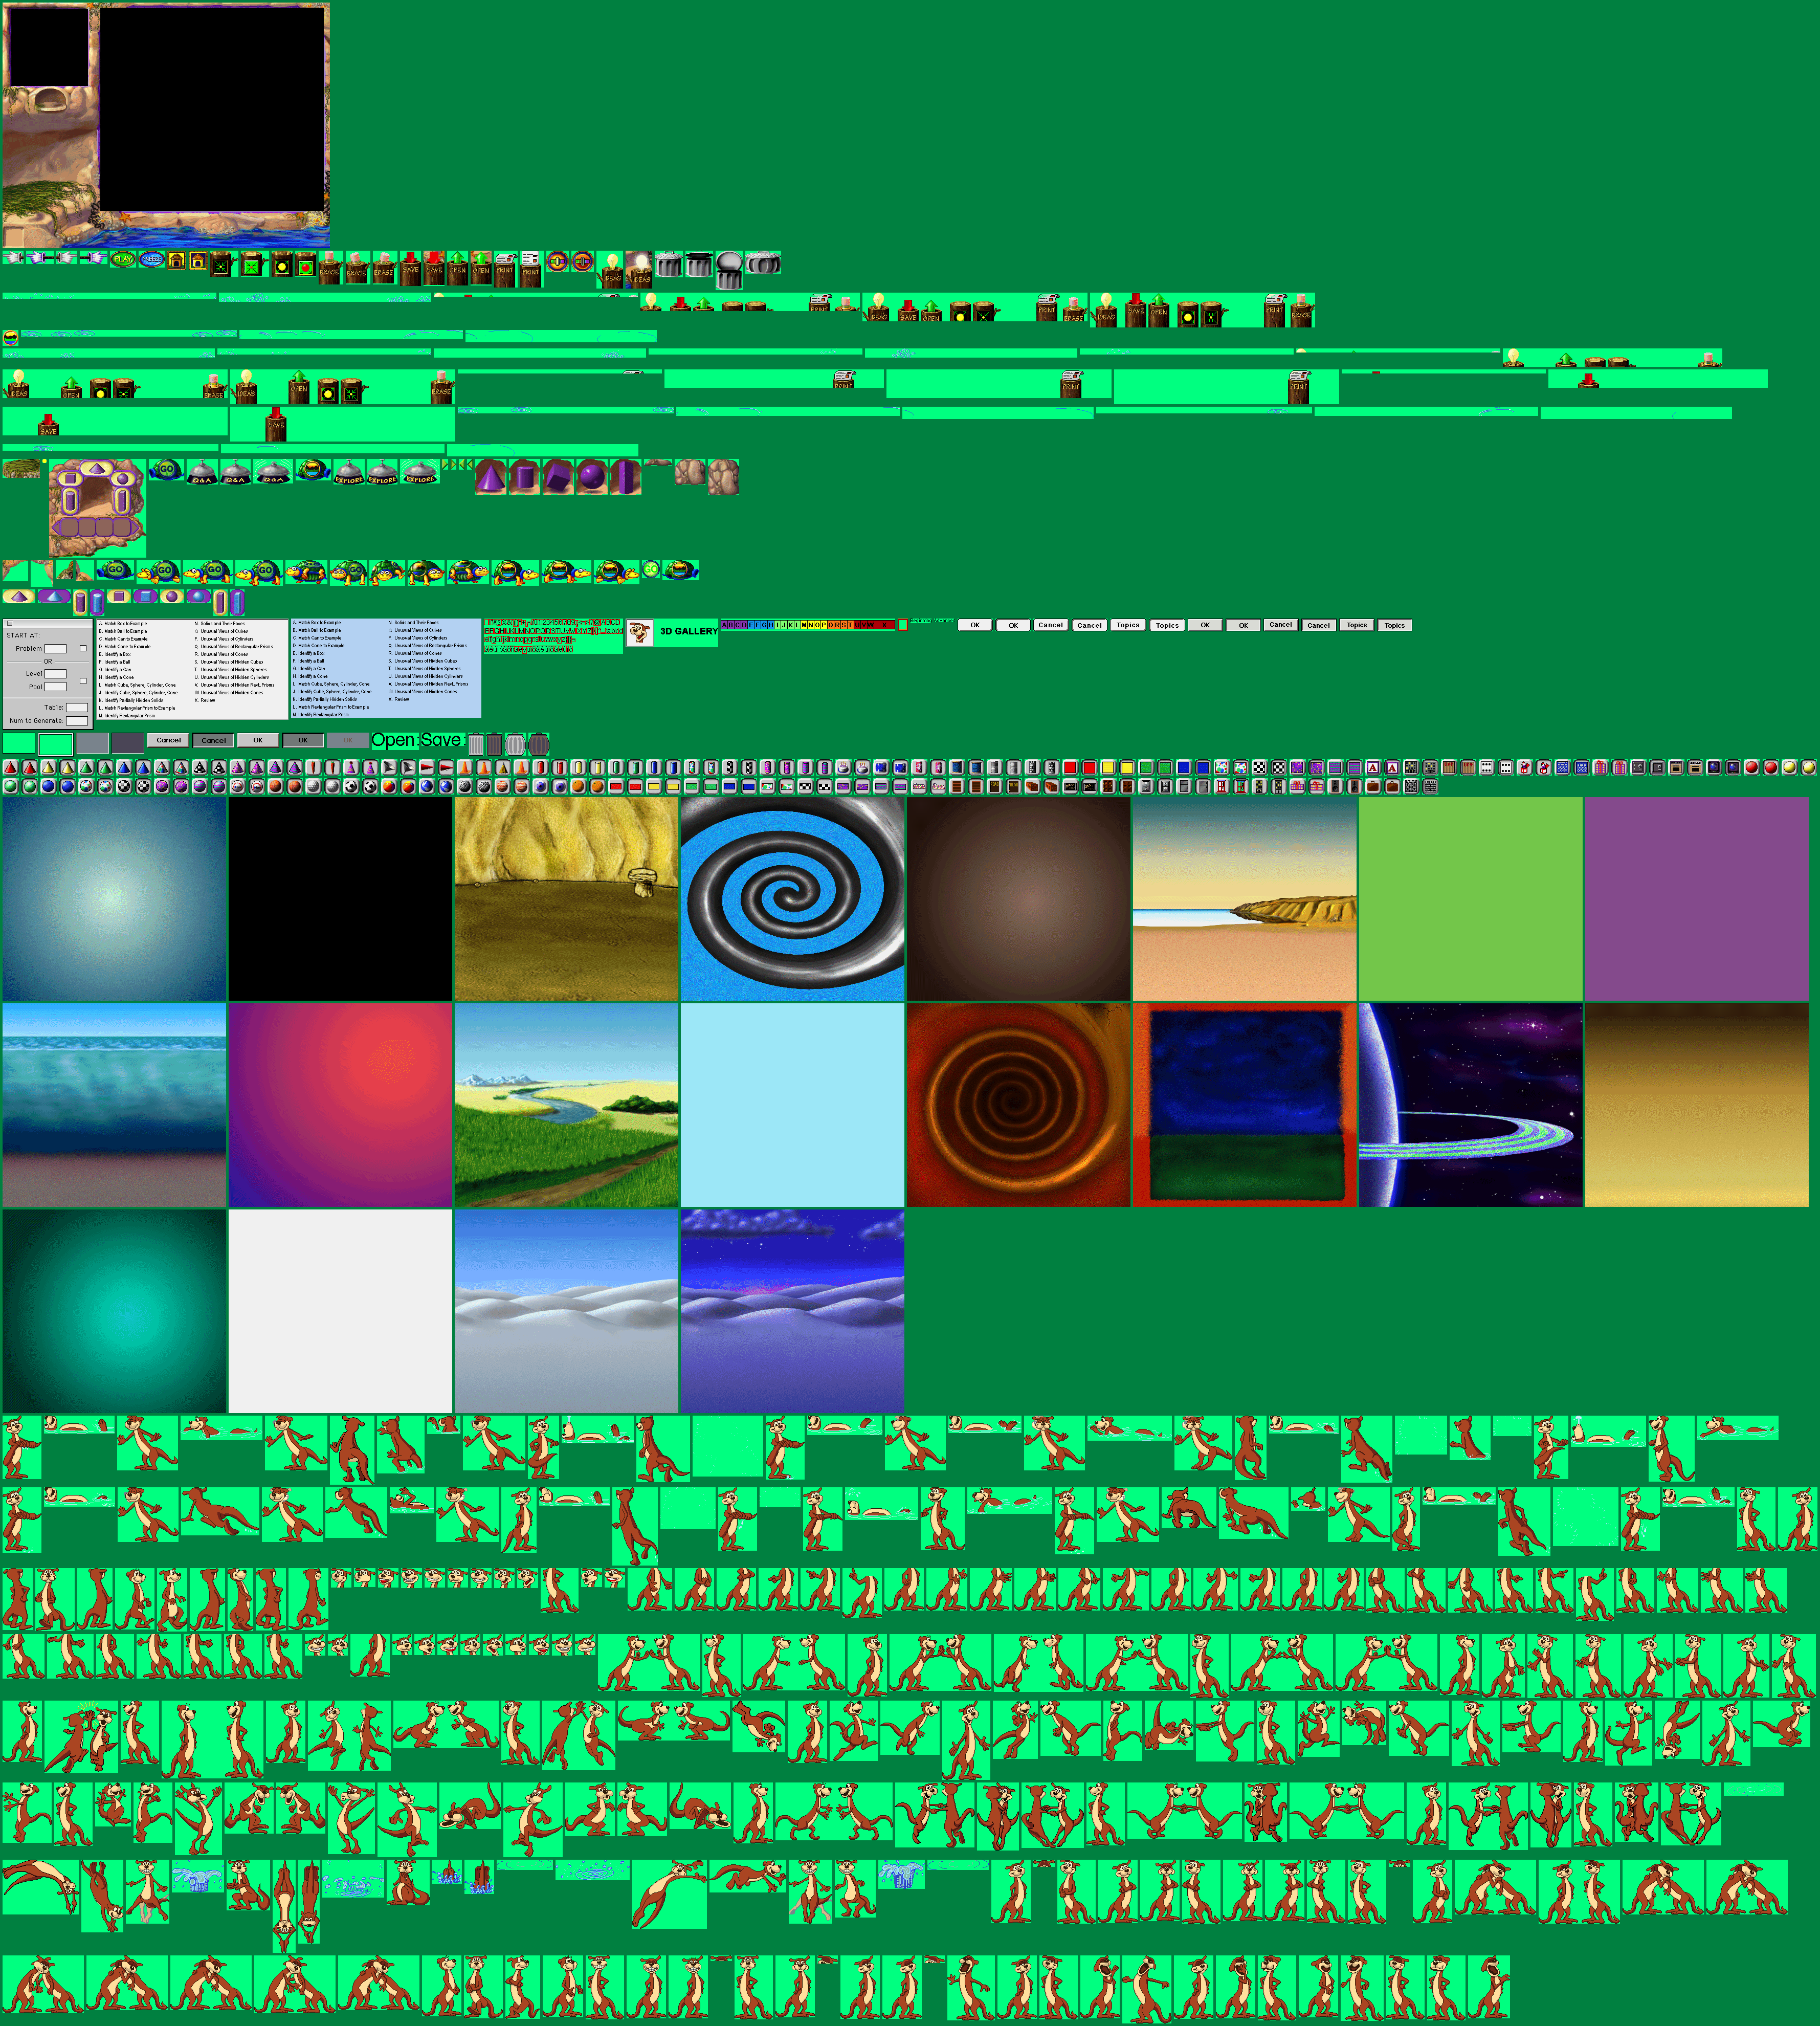Choose the ringed planet space background
The width and height of the screenshot is (1820, 2026).
(x=1471, y=1105)
